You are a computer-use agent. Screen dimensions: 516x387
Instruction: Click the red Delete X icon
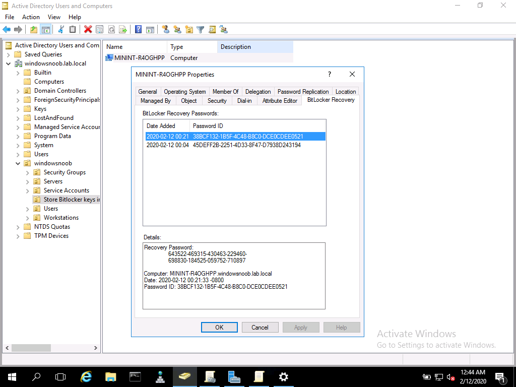tap(88, 29)
